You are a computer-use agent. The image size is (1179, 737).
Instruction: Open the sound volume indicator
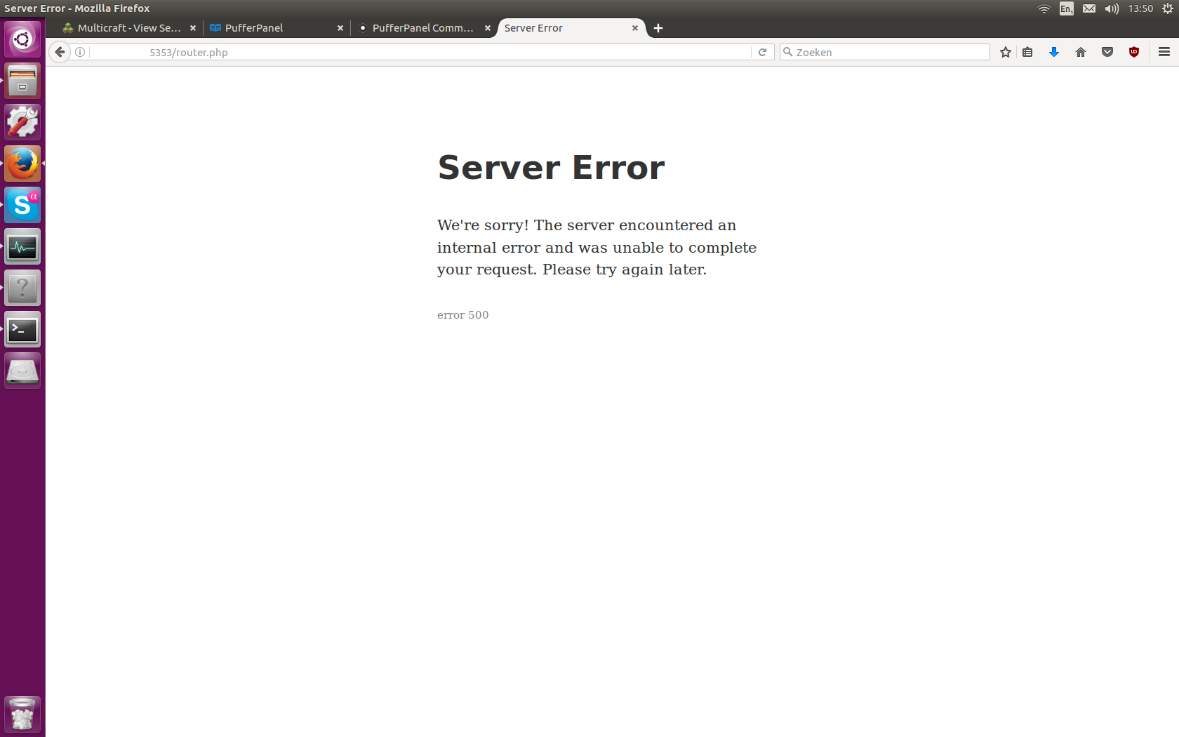pyautogui.click(x=1112, y=8)
